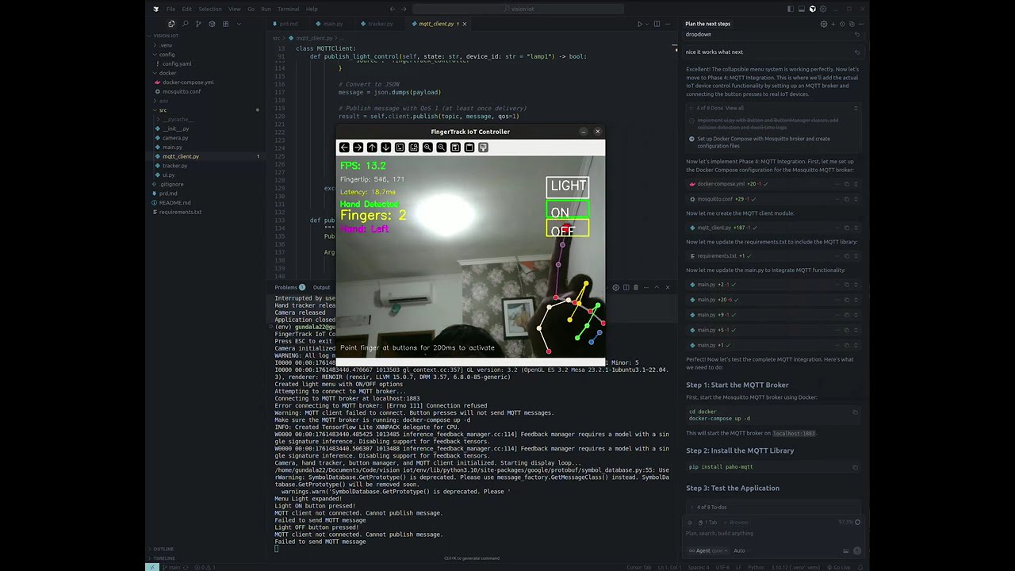Copy the cd docker command block
1015x571 pixels.
pos(855,412)
